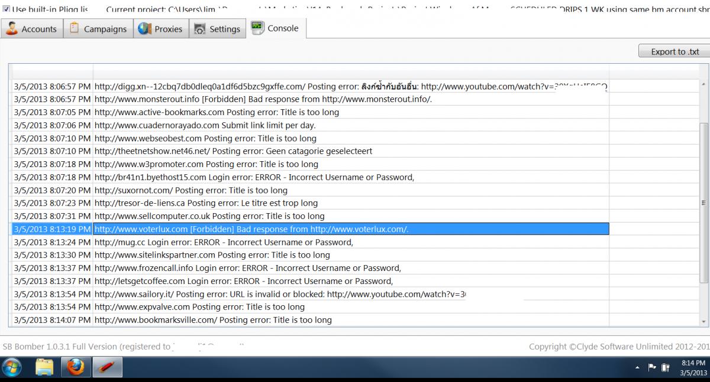Click the Accounts tab person icon
The image size is (710, 382).
click(x=12, y=28)
